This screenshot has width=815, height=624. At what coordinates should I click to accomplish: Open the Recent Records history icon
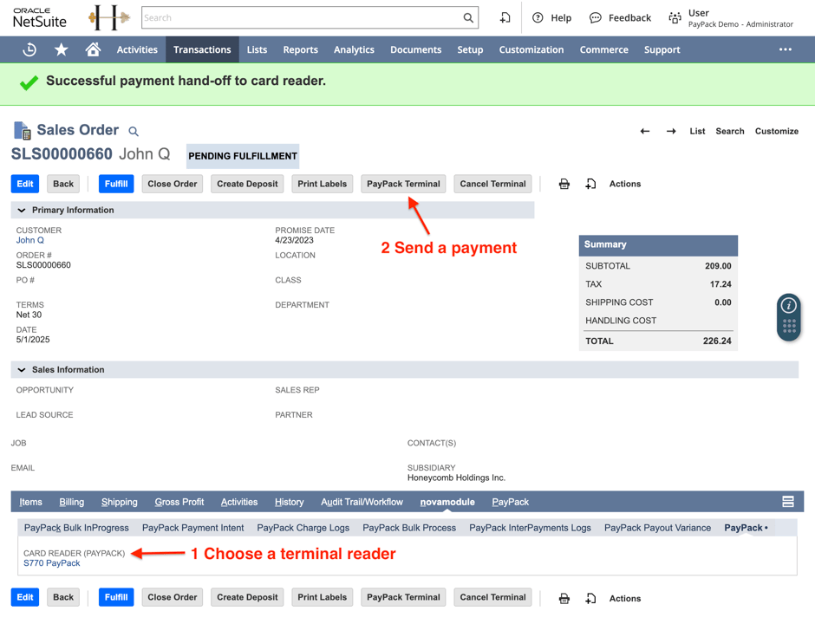29,49
